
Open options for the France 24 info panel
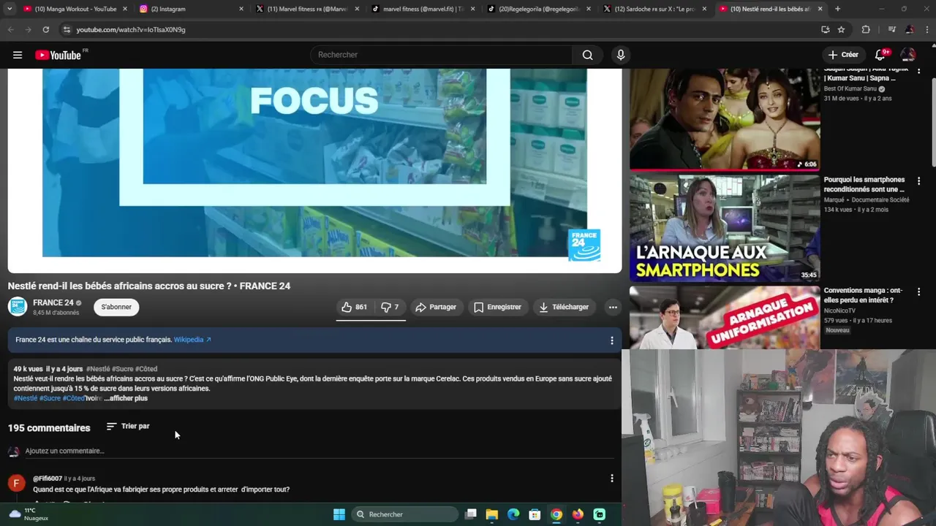(x=612, y=340)
